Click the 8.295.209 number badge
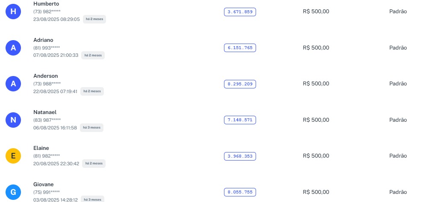This screenshot has width=430, height=202. 240,84
